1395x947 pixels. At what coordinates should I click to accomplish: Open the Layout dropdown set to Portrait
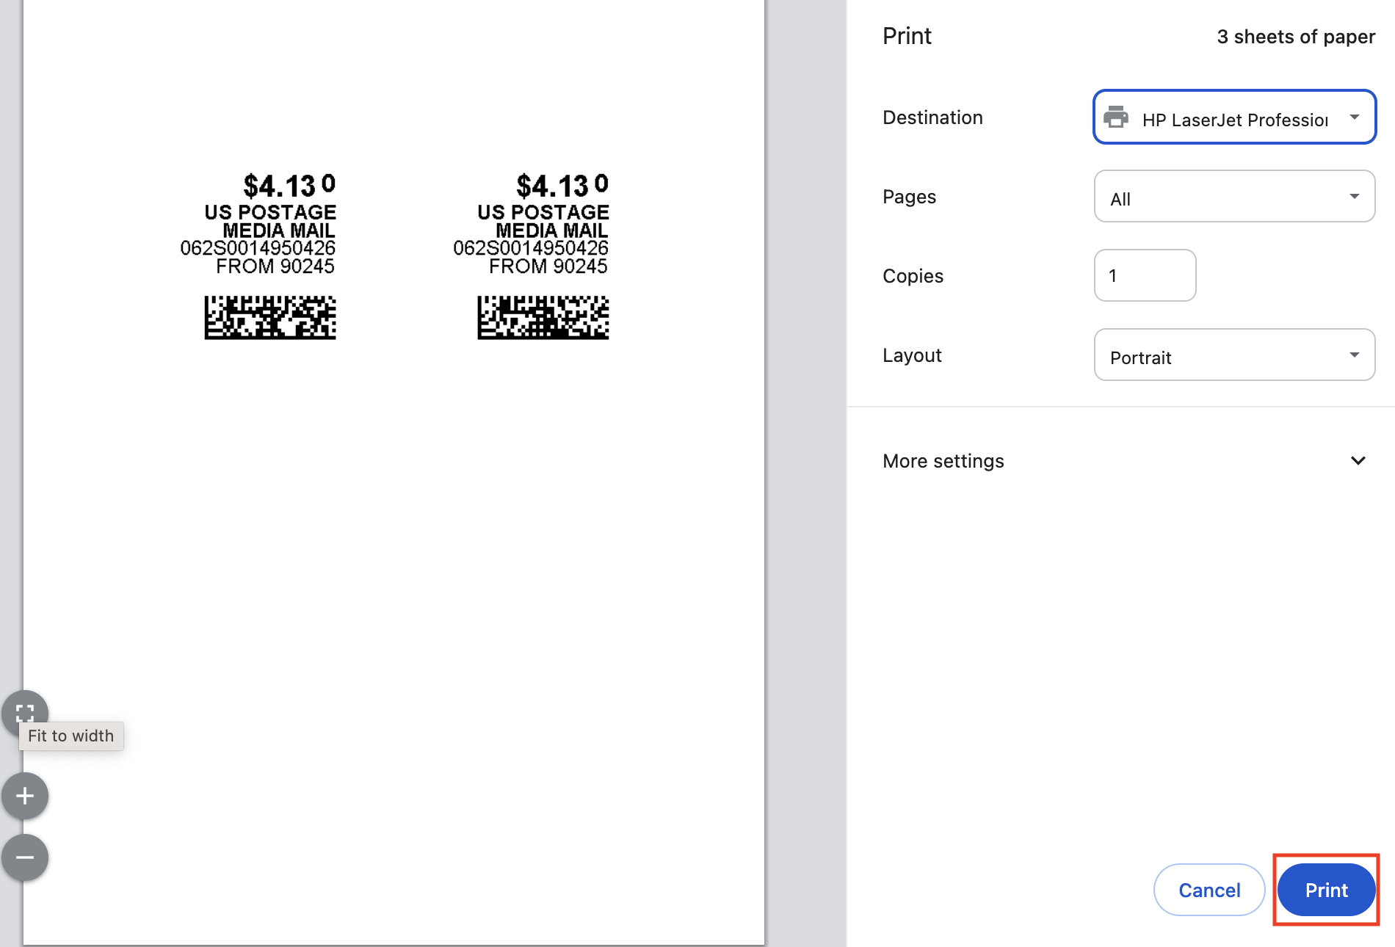coord(1233,355)
